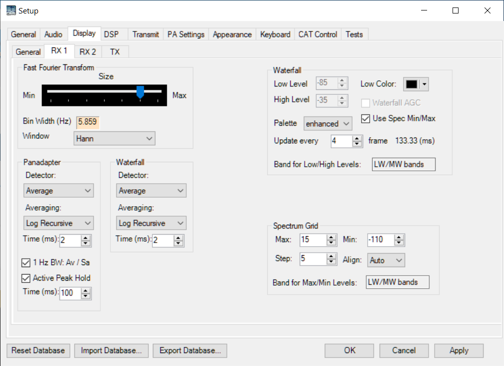Open Panadapter Detector dropdown

(58, 191)
